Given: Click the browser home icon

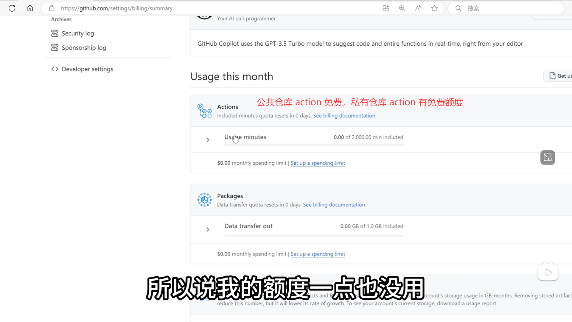Looking at the screenshot, I should [x=30, y=8].
